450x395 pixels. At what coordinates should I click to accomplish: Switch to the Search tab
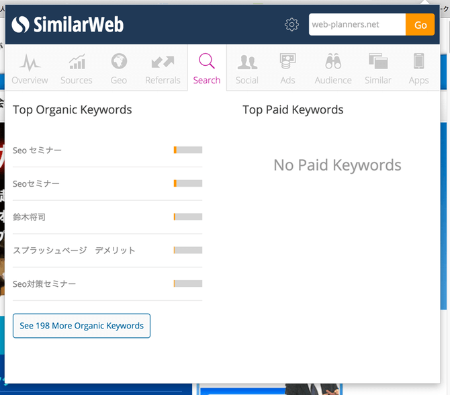tap(207, 68)
